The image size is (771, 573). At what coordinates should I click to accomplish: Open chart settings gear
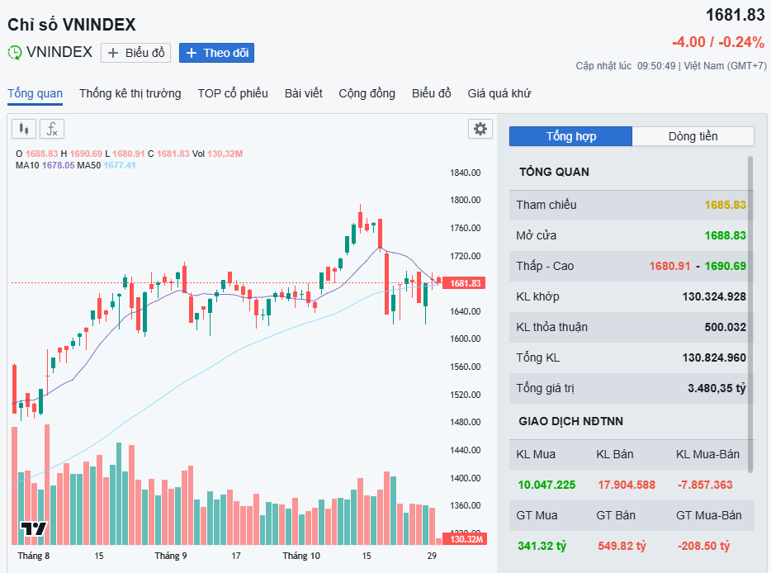(480, 129)
